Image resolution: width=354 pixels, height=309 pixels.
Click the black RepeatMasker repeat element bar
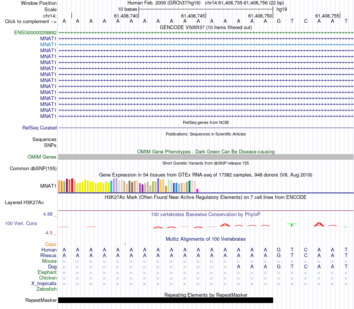(166, 300)
